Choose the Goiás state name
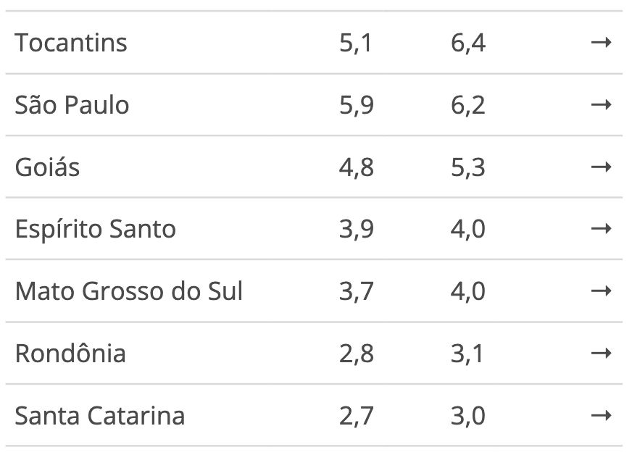 pos(47,167)
